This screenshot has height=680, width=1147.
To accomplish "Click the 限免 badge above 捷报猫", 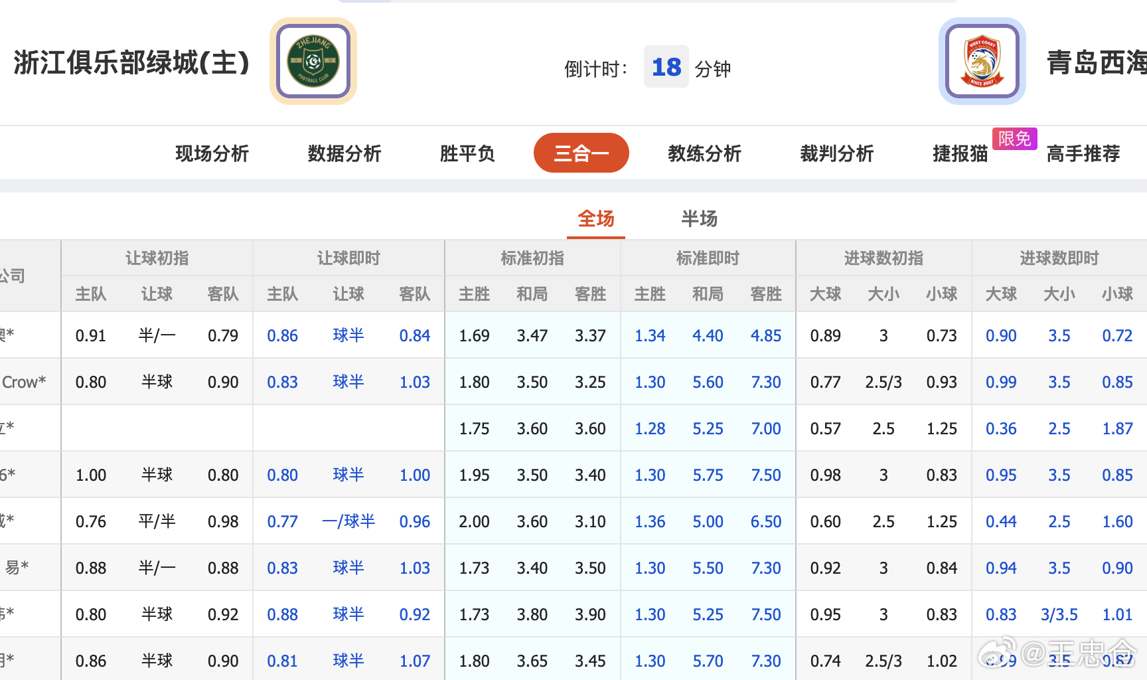I will pyautogui.click(x=1014, y=139).
